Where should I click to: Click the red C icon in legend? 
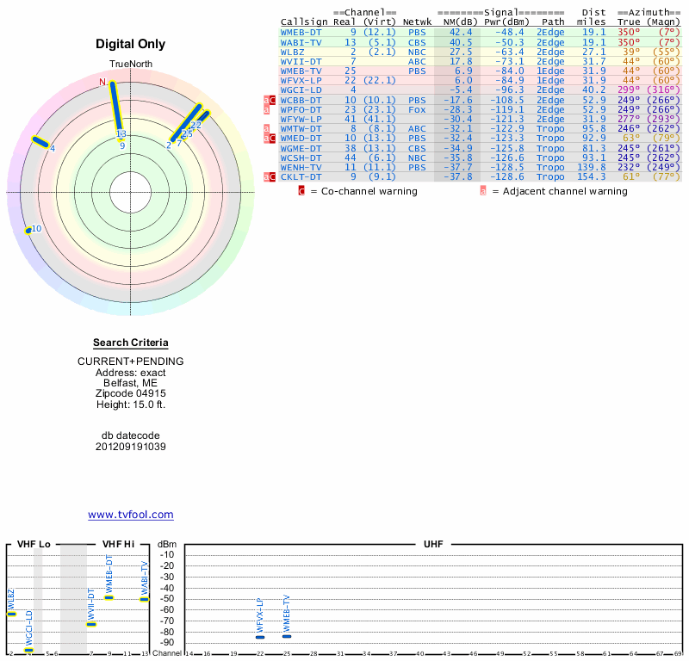tap(301, 191)
